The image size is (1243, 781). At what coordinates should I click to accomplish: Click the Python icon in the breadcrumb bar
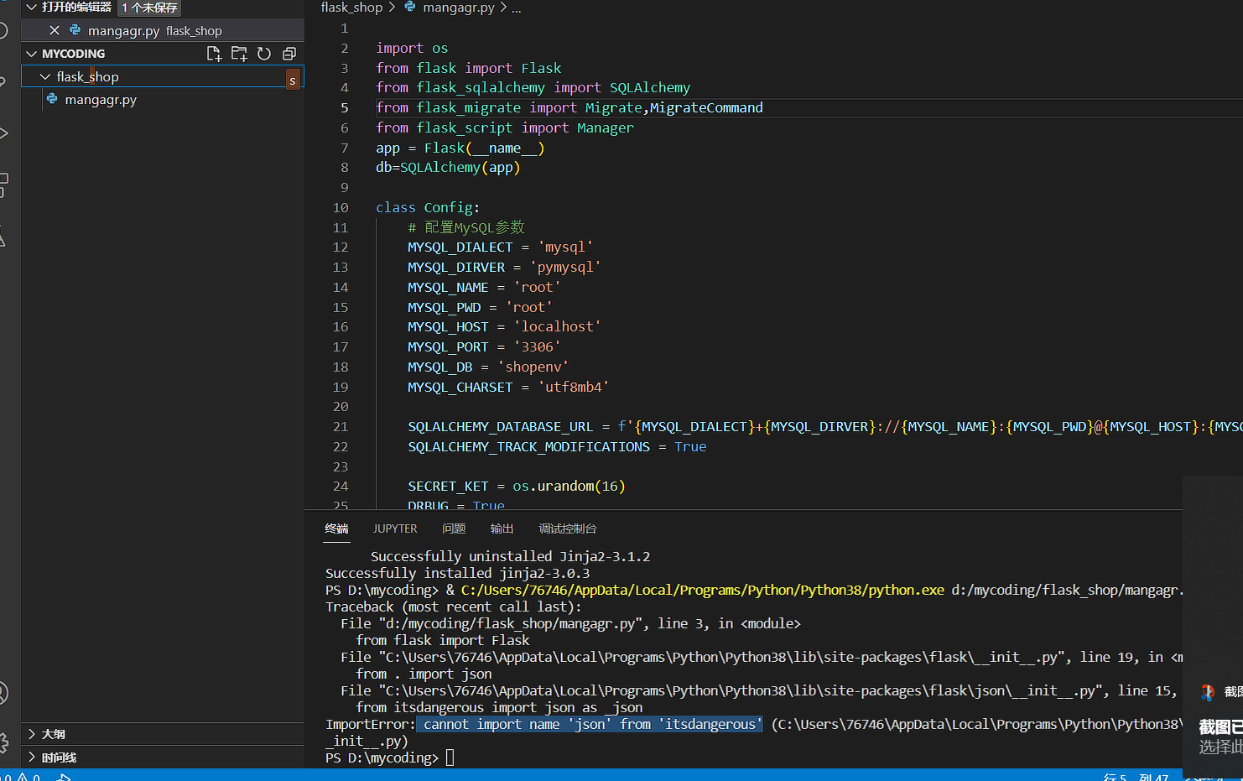click(x=410, y=7)
